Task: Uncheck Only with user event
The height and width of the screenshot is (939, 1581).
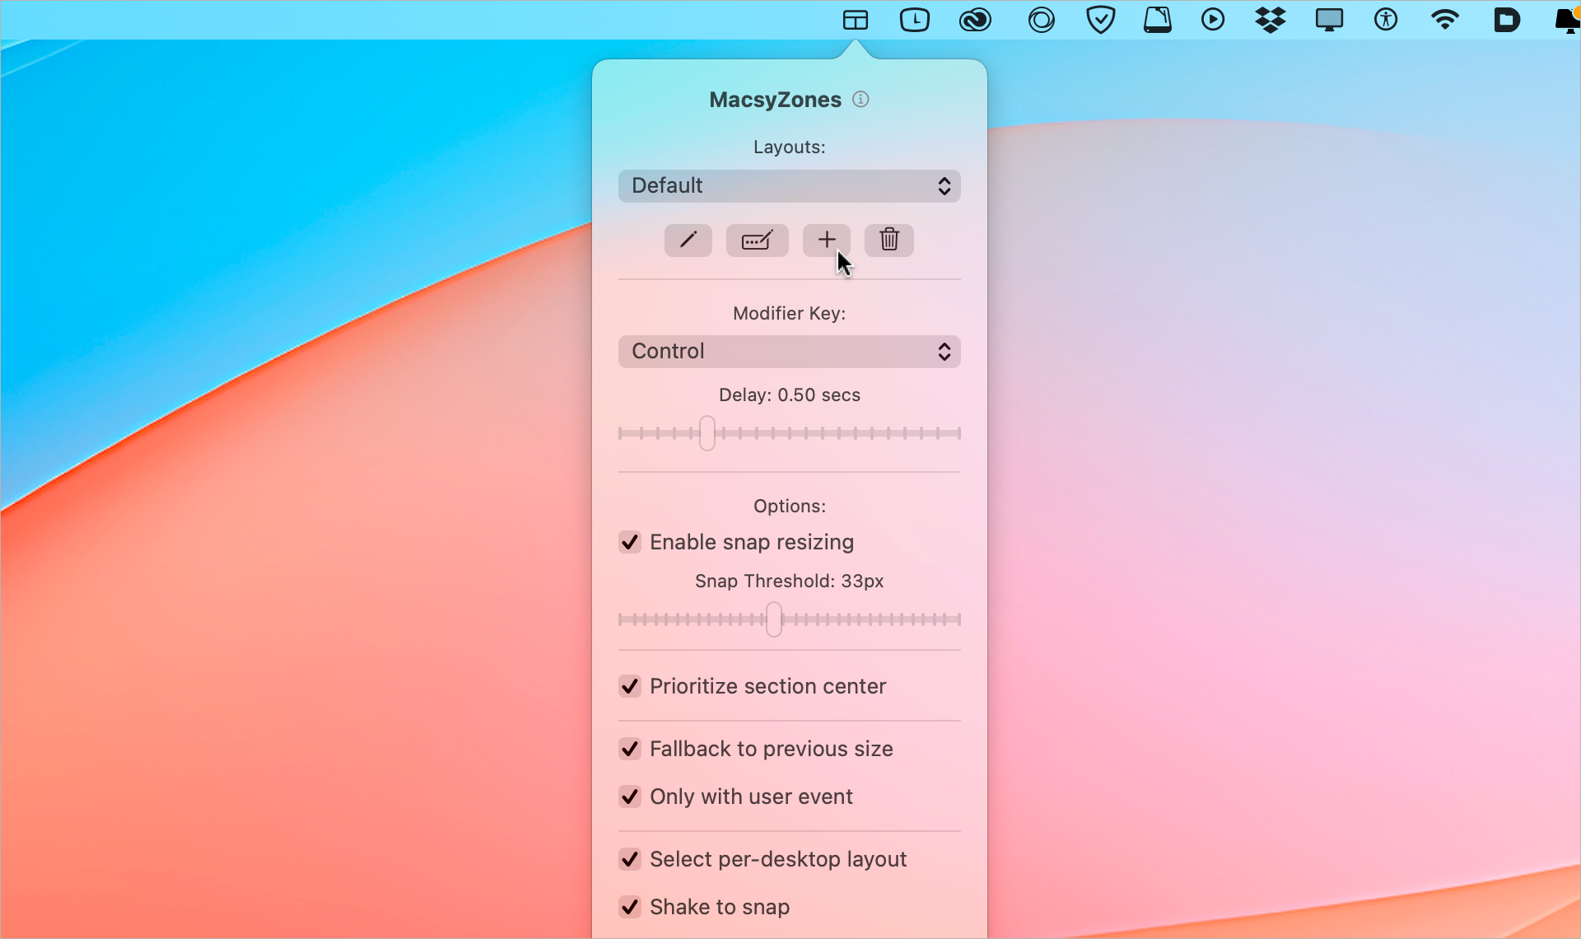Action: pyautogui.click(x=630, y=797)
